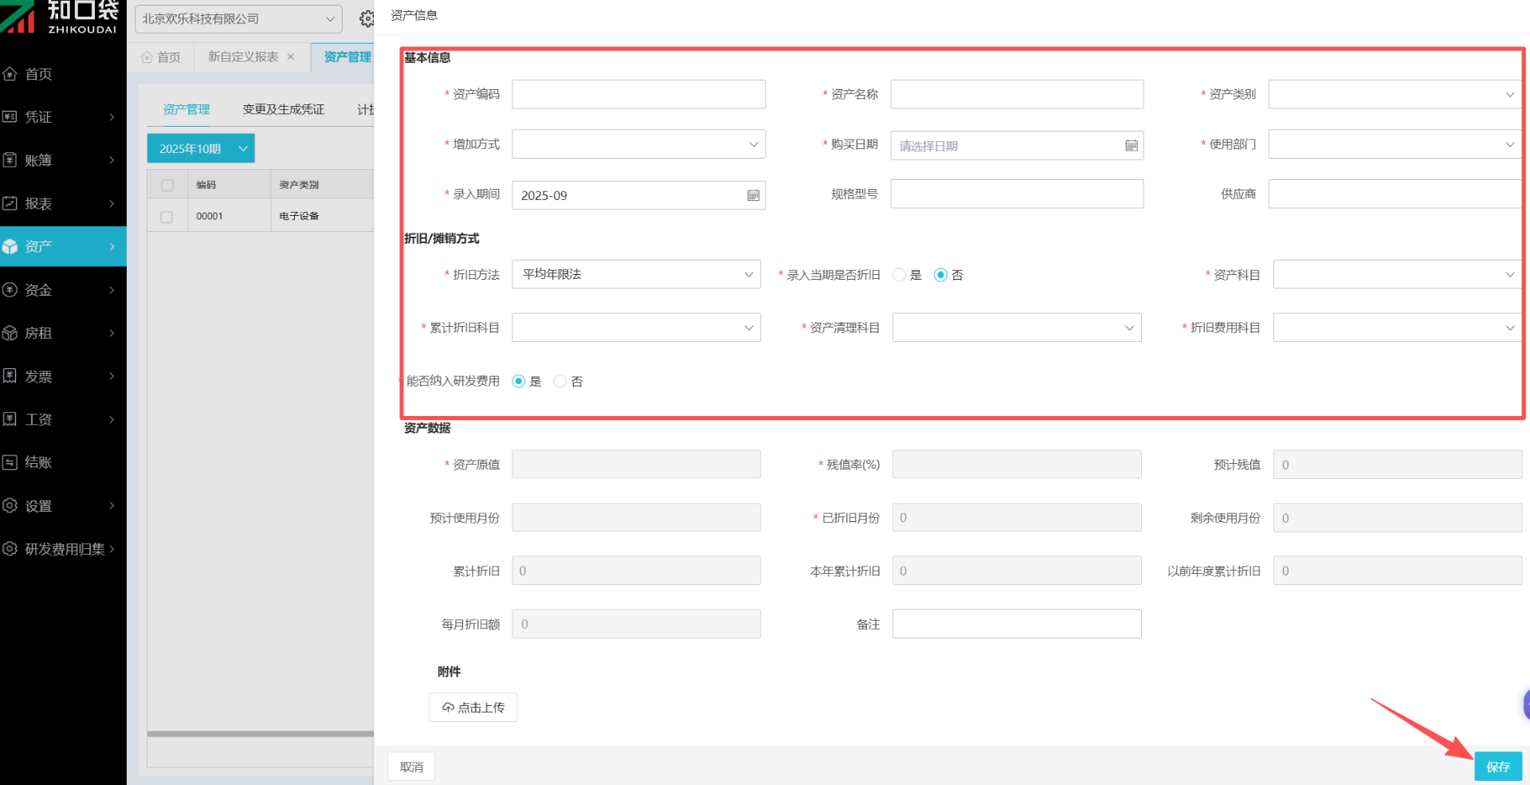Click the 资金 funds icon in sidebar
The height and width of the screenshot is (785, 1530).
[x=10, y=290]
